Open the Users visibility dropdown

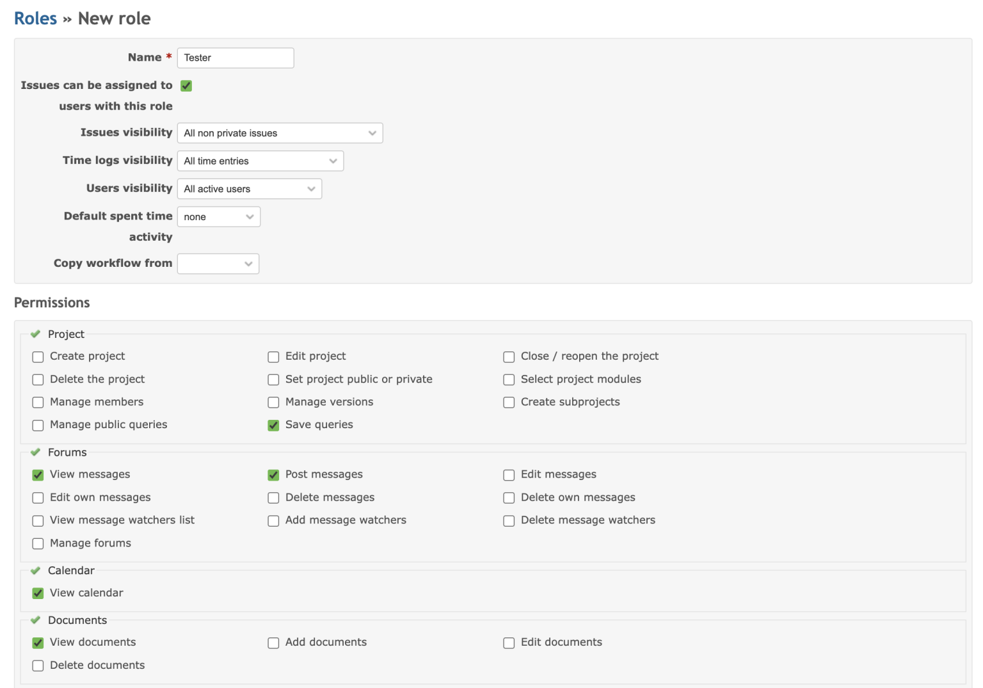(249, 188)
